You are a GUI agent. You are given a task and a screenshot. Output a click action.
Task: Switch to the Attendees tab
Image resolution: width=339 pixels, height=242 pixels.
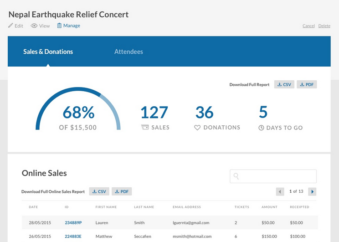pyautogui.click(x=128, y=51)
